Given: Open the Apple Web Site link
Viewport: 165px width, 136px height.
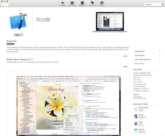Looking at the screenshot, I should 140,51.
